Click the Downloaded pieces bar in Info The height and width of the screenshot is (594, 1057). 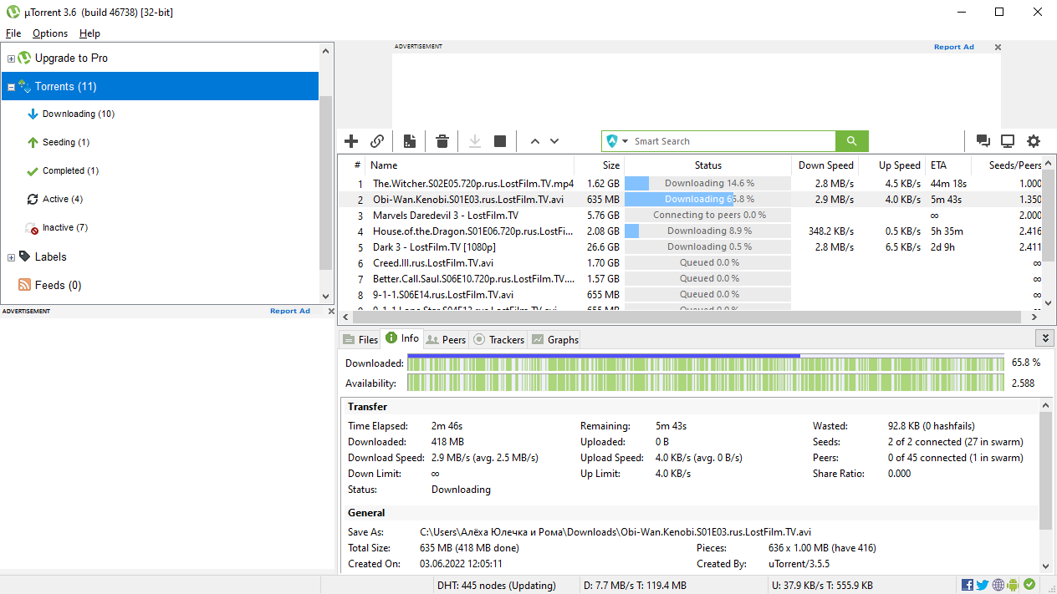pos(704,363)
